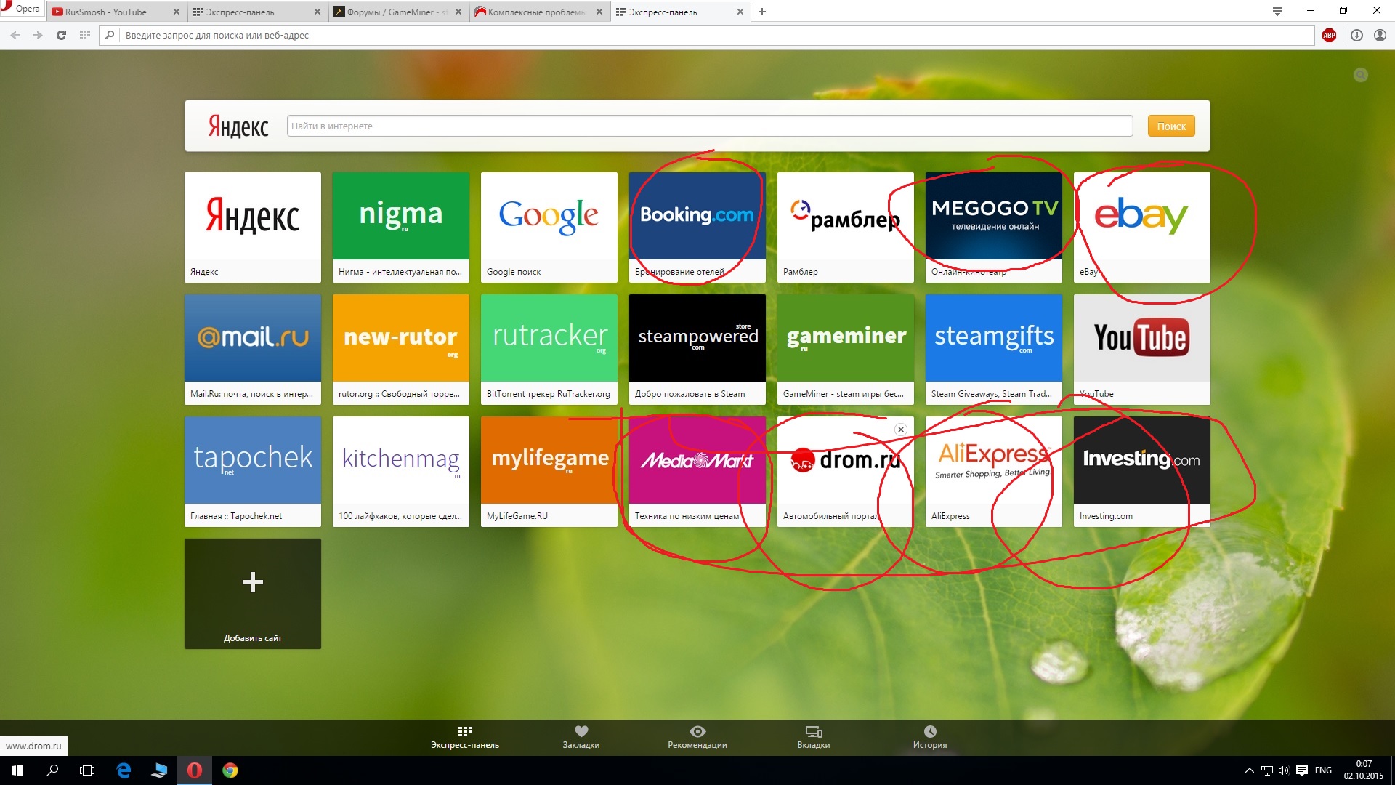Image resolution: width=1395 pixels, height=785 pixels.
Task: Open Tabs icon in bottom bar
Action: tap(813, 732)
